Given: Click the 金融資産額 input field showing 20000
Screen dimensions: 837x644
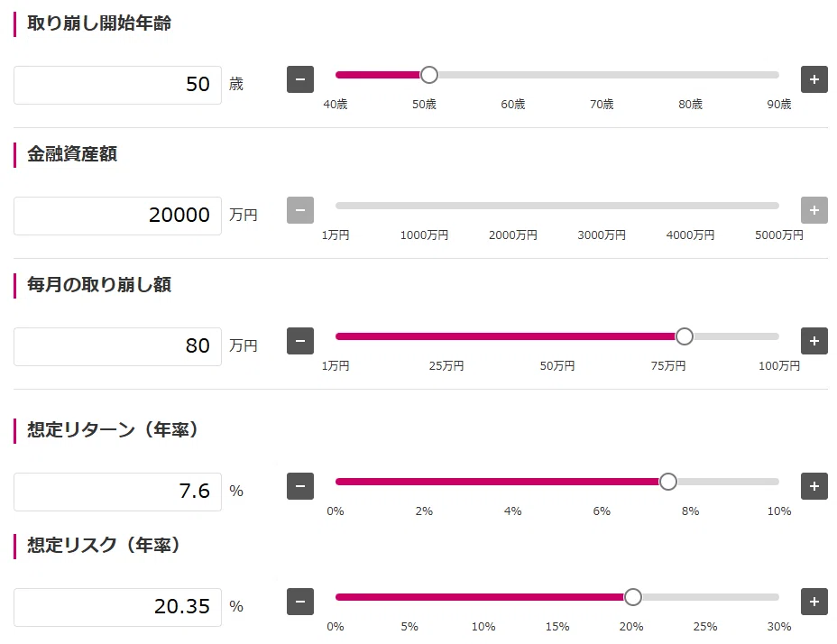Looking at the screenshot, I should [x=117, y=216].
